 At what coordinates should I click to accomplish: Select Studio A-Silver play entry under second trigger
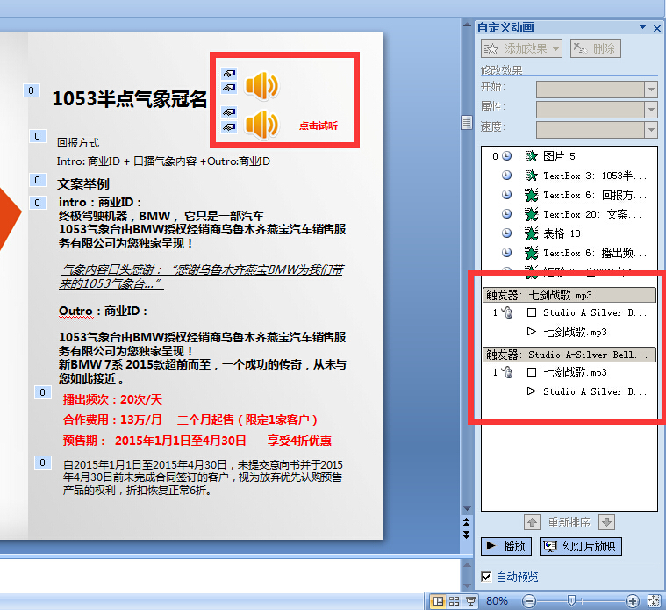pyautogui.click(x=569, y=391)
